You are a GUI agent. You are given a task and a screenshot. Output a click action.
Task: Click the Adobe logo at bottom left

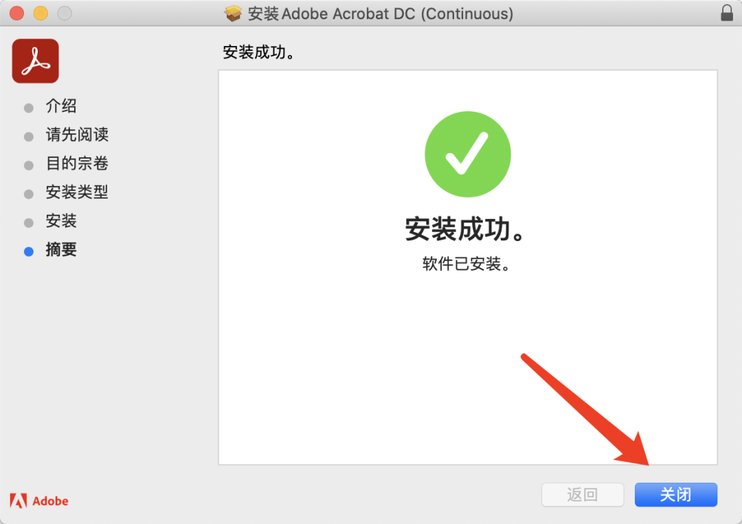[x=38, y=501]
